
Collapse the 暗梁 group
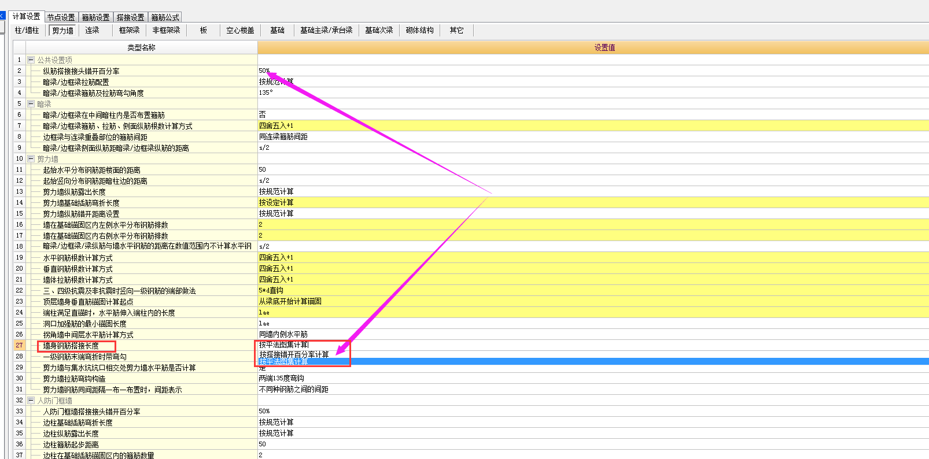point(31,104)
